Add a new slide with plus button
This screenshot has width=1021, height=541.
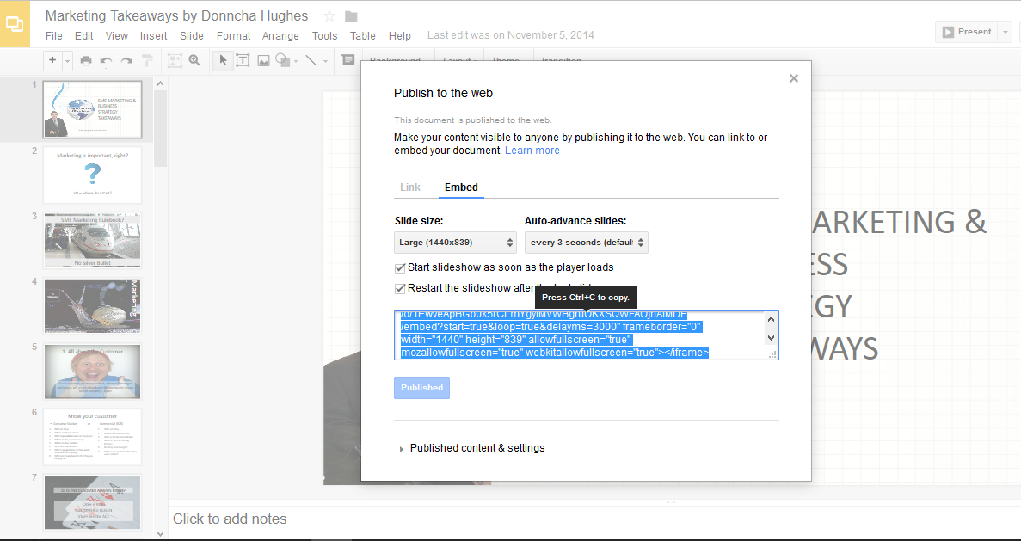click(x=52, y=60)
